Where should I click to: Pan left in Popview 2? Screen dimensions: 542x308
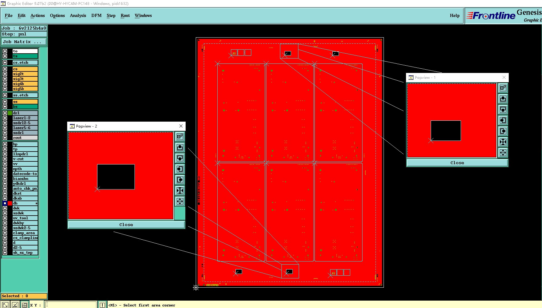point(180,169)
